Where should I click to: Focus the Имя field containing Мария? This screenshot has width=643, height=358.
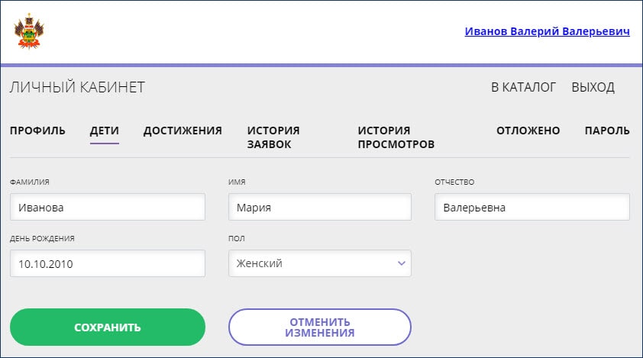point(319,207)
